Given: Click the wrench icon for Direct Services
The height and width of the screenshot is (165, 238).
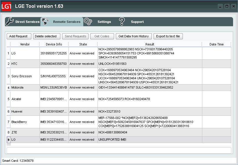Looking at the screenshot, I should pyautogui.click(x=10, y=21).
